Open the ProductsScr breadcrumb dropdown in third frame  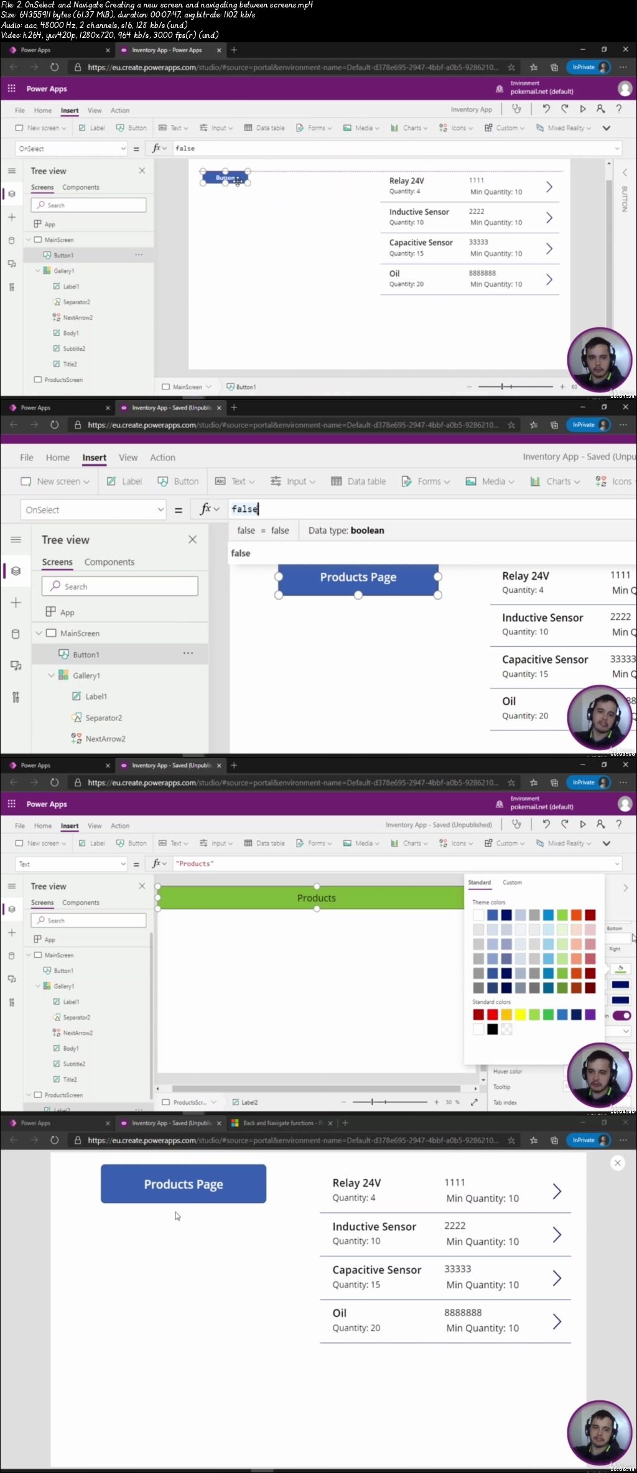(x=214, y=1102)
